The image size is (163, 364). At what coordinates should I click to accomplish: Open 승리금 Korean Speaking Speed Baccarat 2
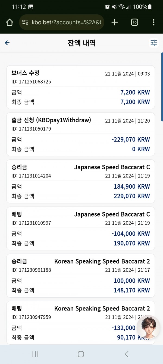coord(81,276)
